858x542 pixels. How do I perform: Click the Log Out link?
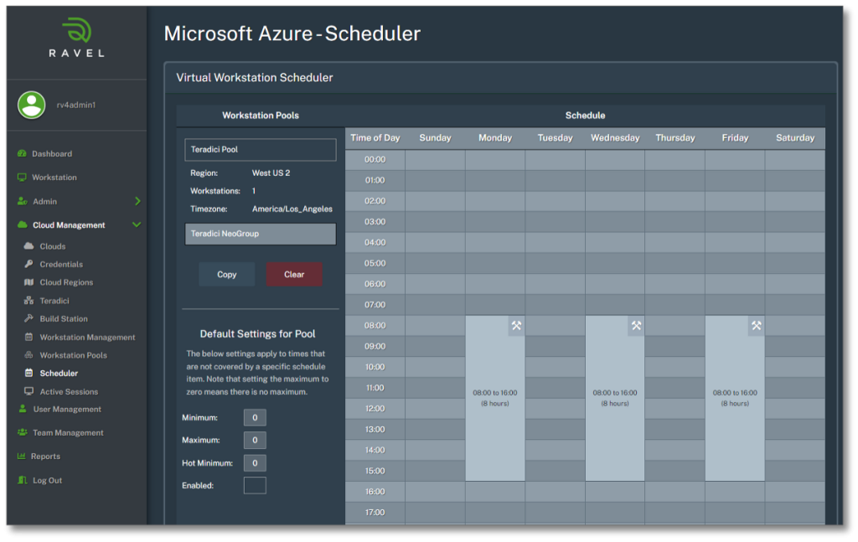pos(47,481)
